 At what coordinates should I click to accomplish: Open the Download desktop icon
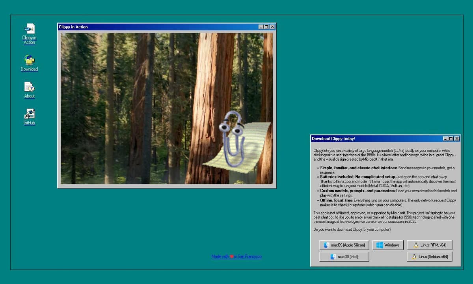pos(29,63)
